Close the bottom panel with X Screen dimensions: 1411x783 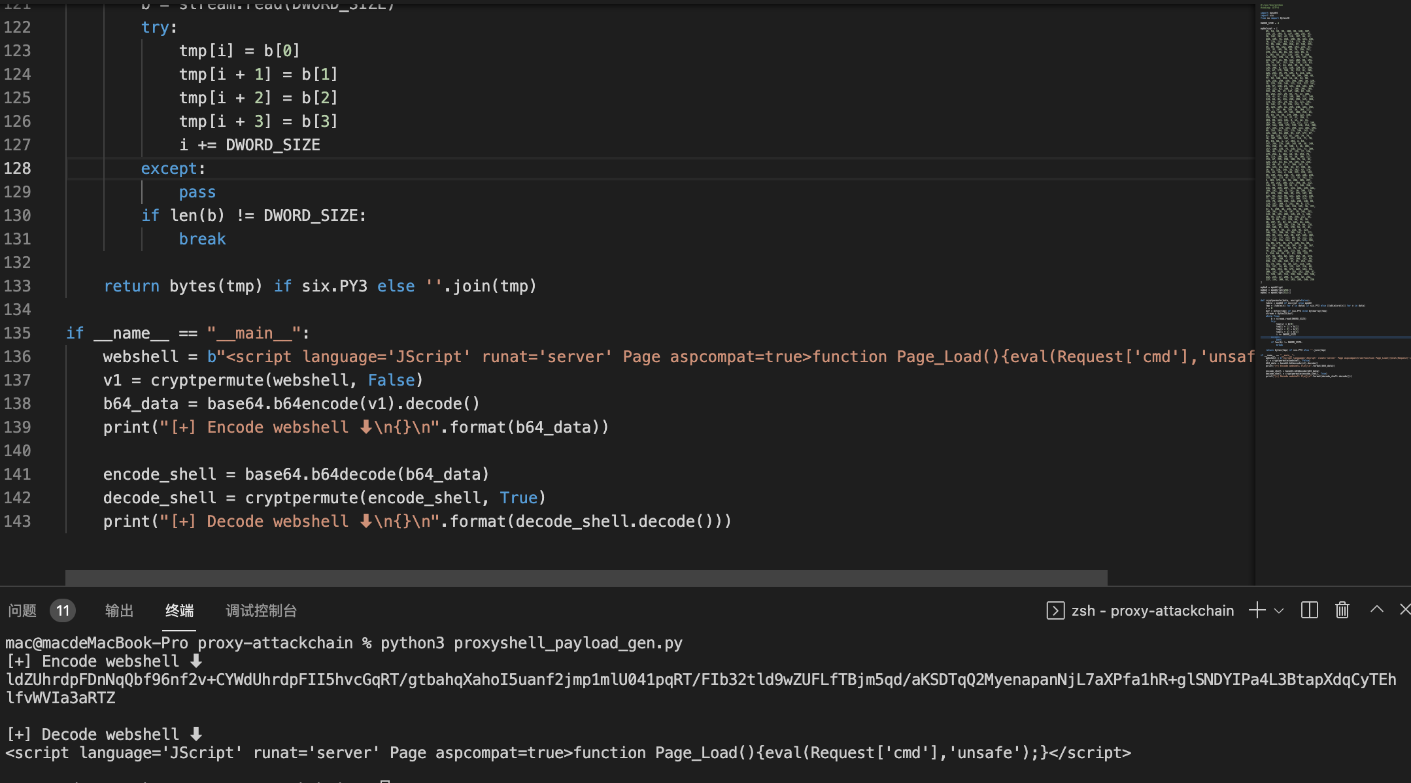point(1404,609)
